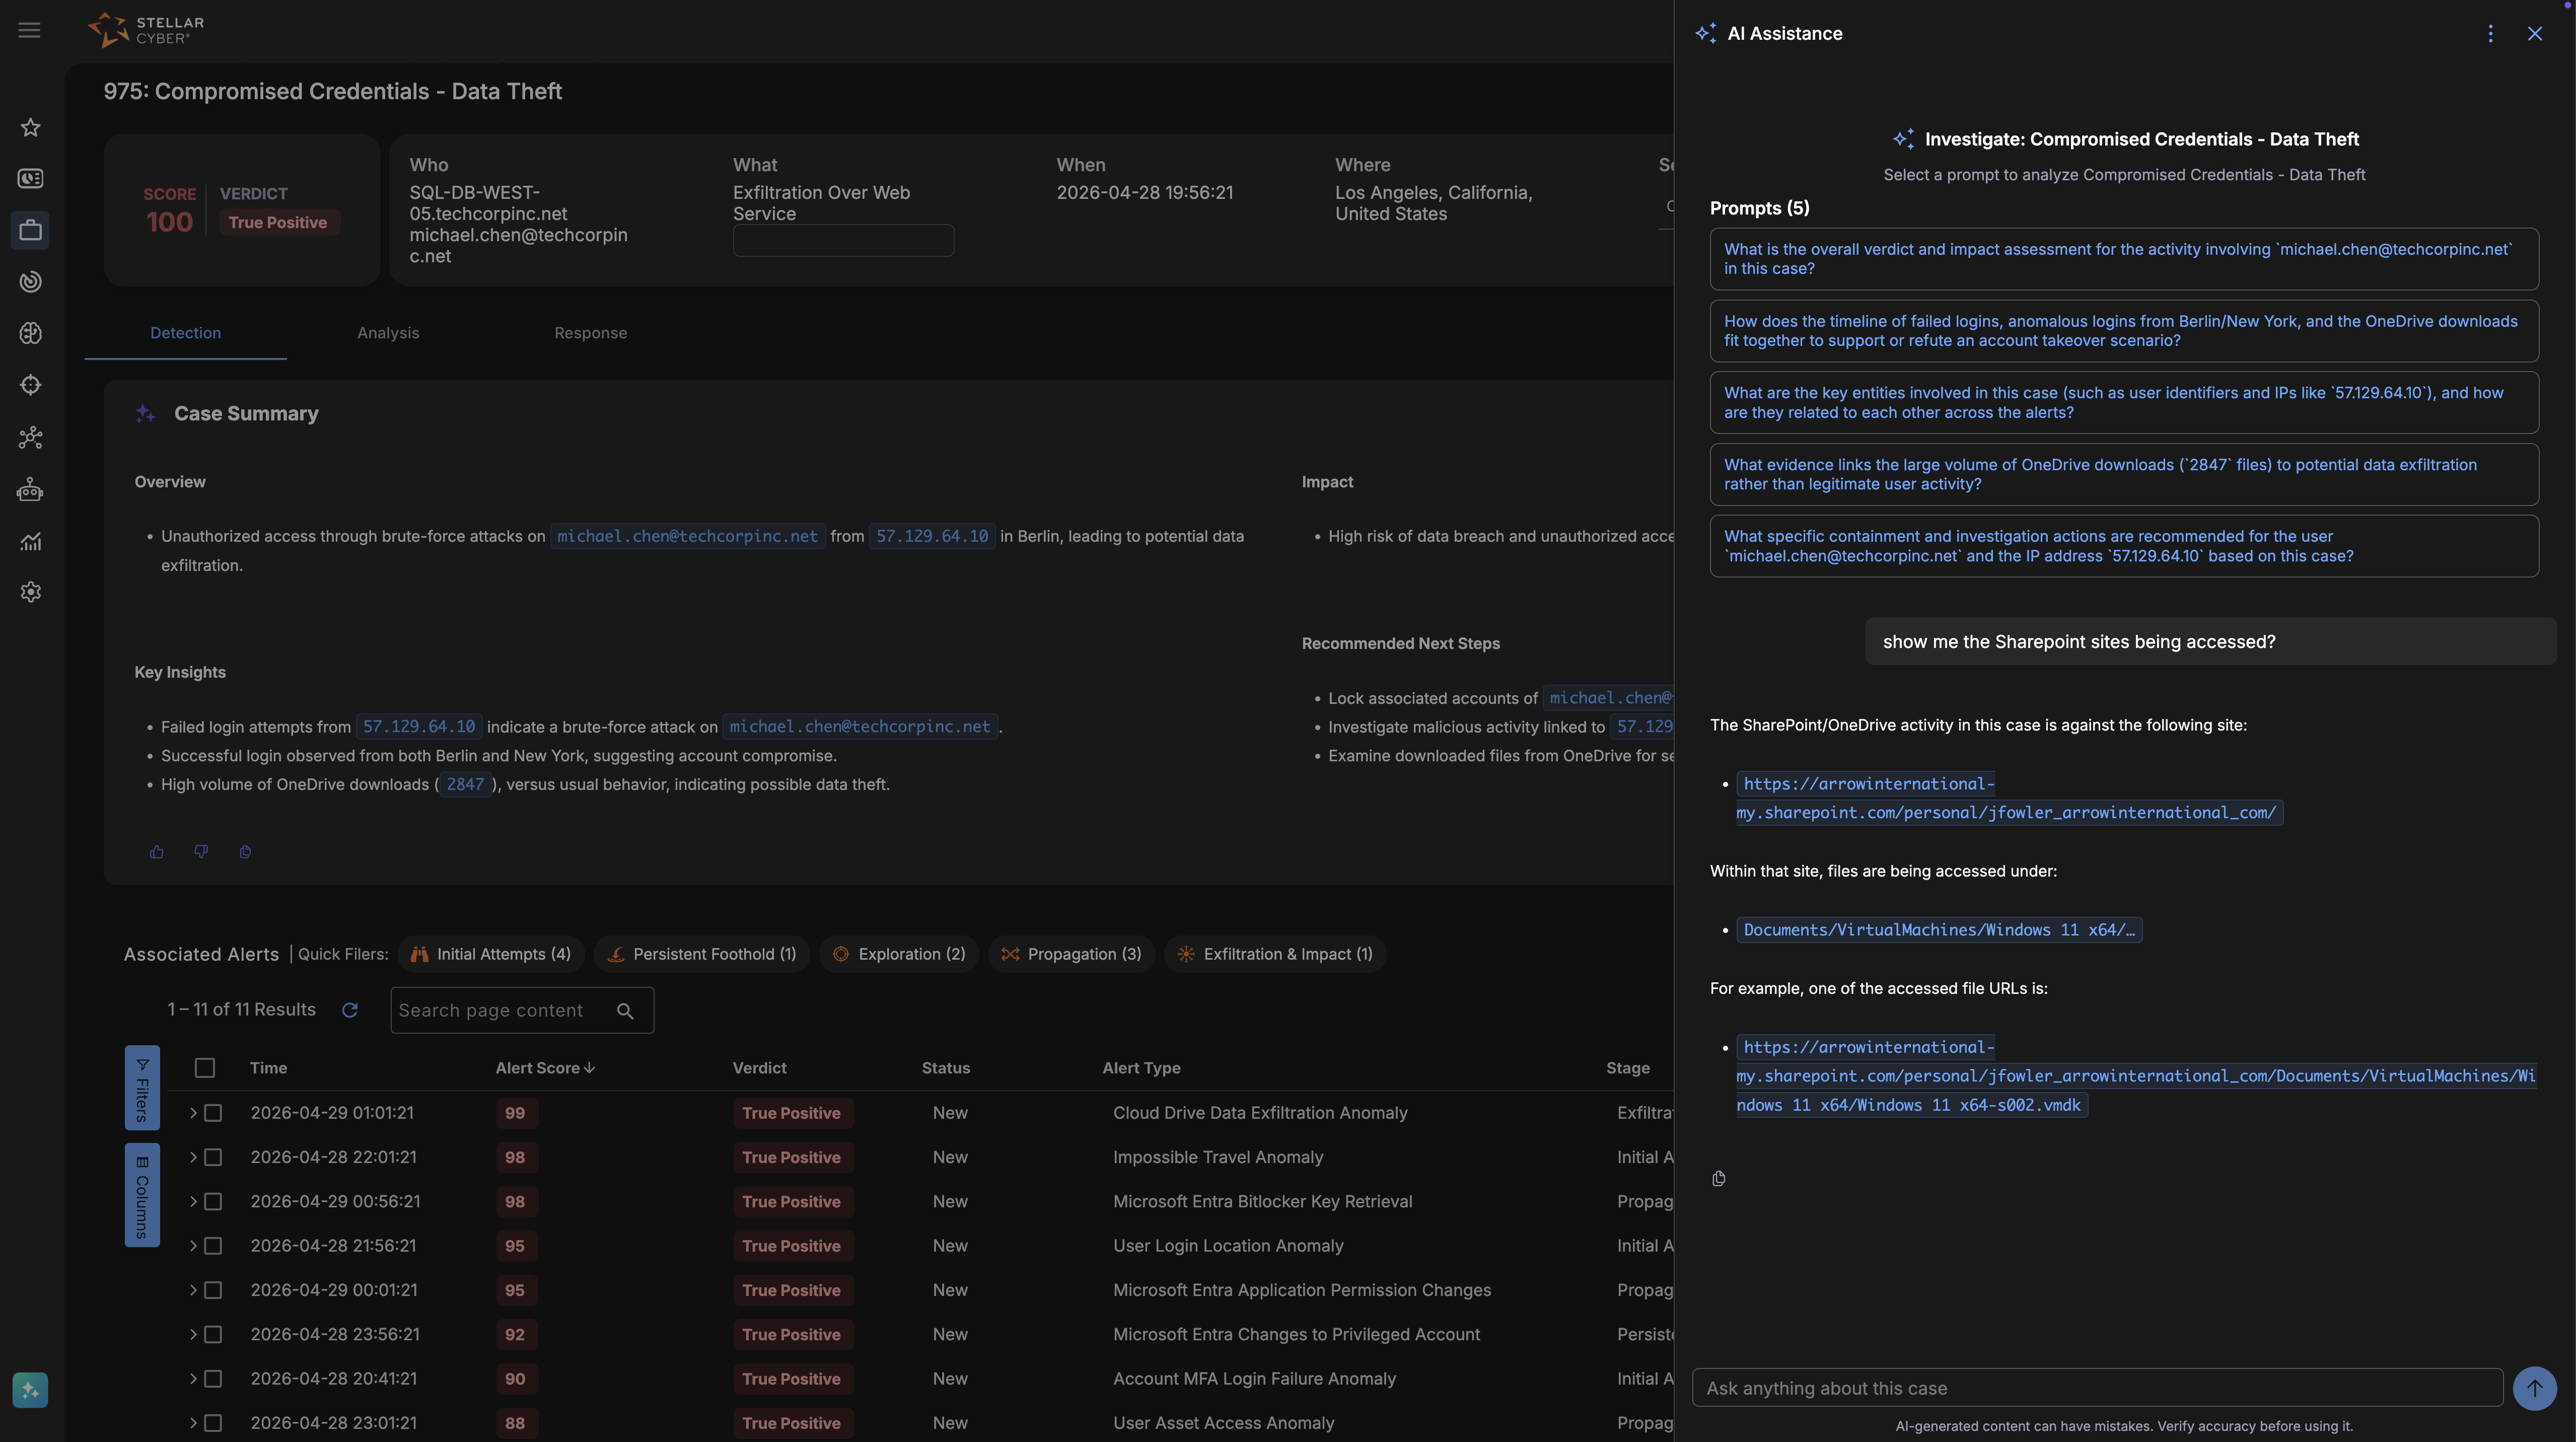Switch to the Detection tab
Screen dimensions: 2576x1442
[x=186, y=333]
